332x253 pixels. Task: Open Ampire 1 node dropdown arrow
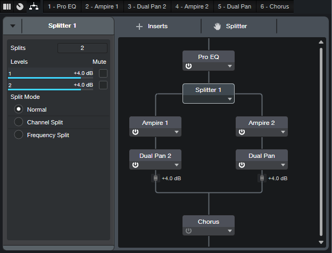pyautogui.click(x=177, y=132)
